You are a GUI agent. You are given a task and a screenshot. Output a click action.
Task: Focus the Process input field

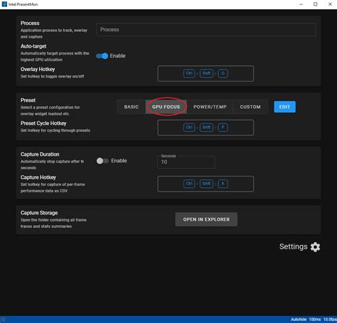(206, 30)
